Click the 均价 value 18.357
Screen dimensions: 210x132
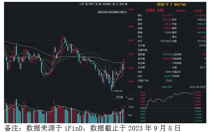click(x=168, y=76)
